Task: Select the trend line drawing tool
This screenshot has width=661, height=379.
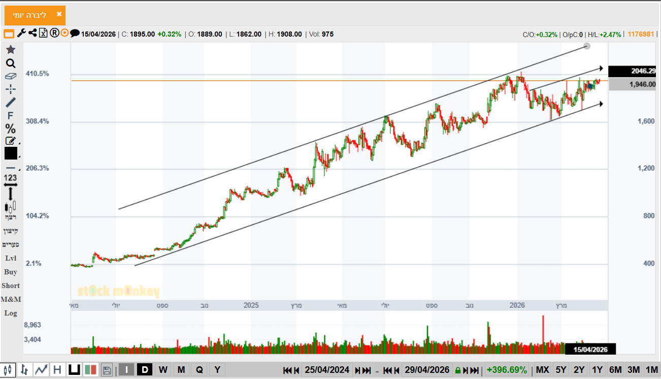Action: (x=11, y=102)
